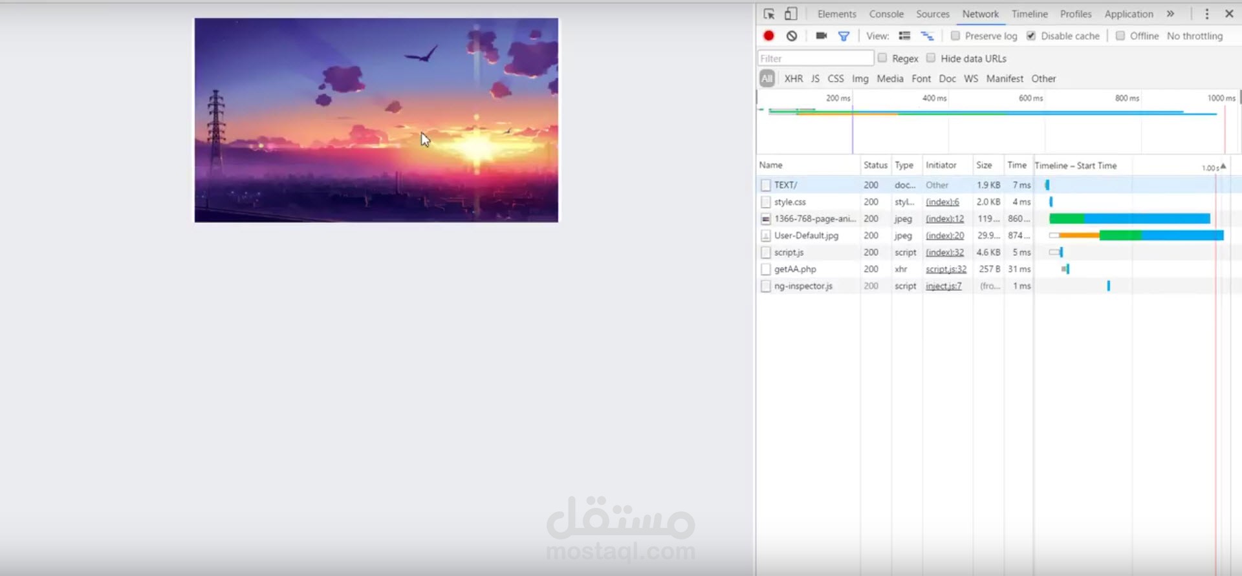Open initiator link inject.js:7

pos(943,286)
